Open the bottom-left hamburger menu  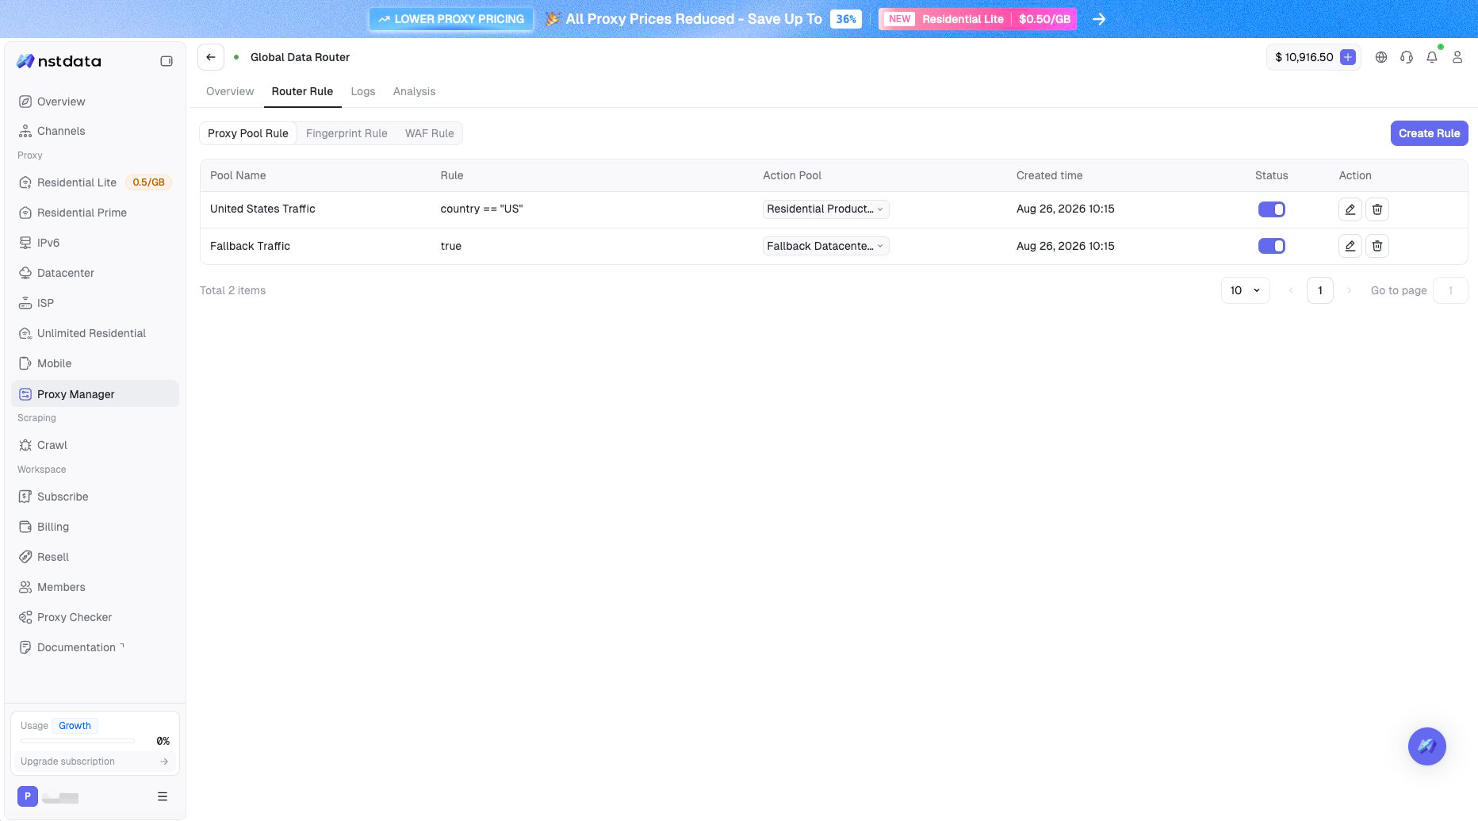pos(163,796)
